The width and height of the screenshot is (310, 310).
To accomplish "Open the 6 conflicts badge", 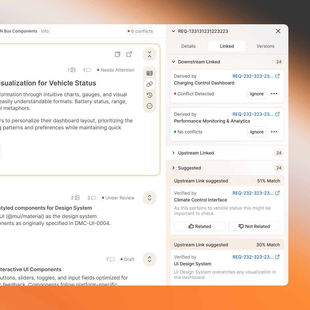I will pyautogui.click(x=140, y=31).
